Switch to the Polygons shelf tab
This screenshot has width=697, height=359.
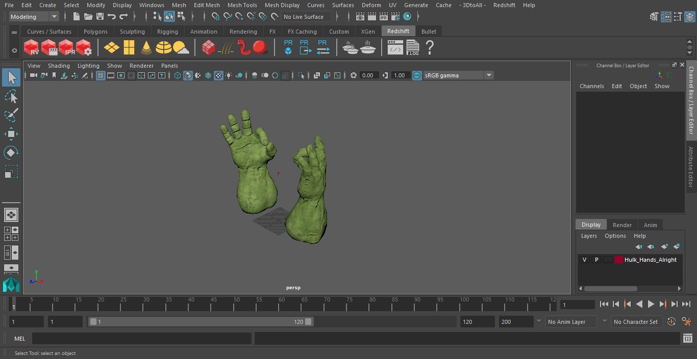tap(95, 32)
